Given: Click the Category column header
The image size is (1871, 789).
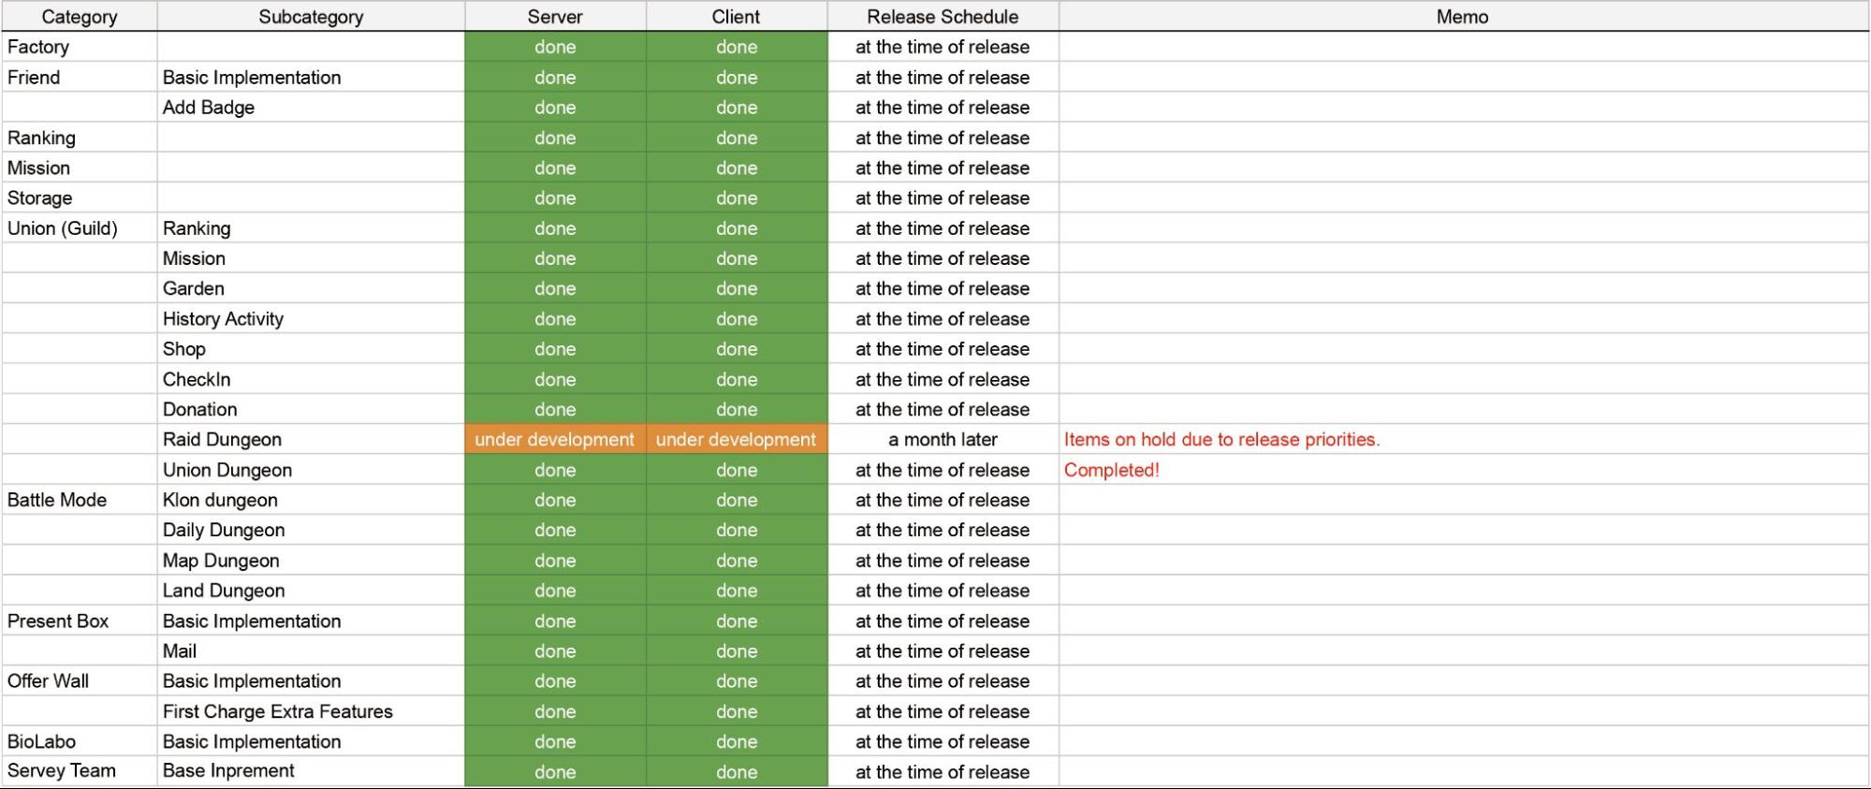Looking at the screenshot, I should click(80, 17).
